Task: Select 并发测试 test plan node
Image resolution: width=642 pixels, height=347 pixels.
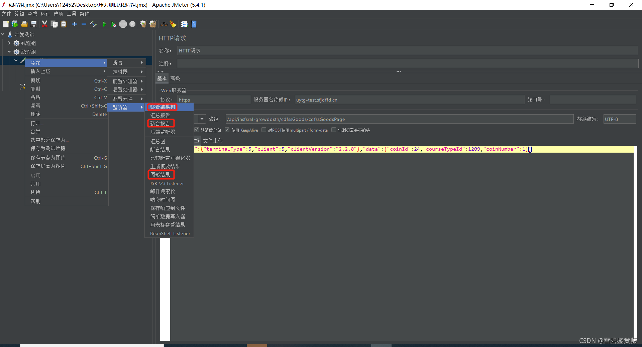Action: click(x=24, y=34)
